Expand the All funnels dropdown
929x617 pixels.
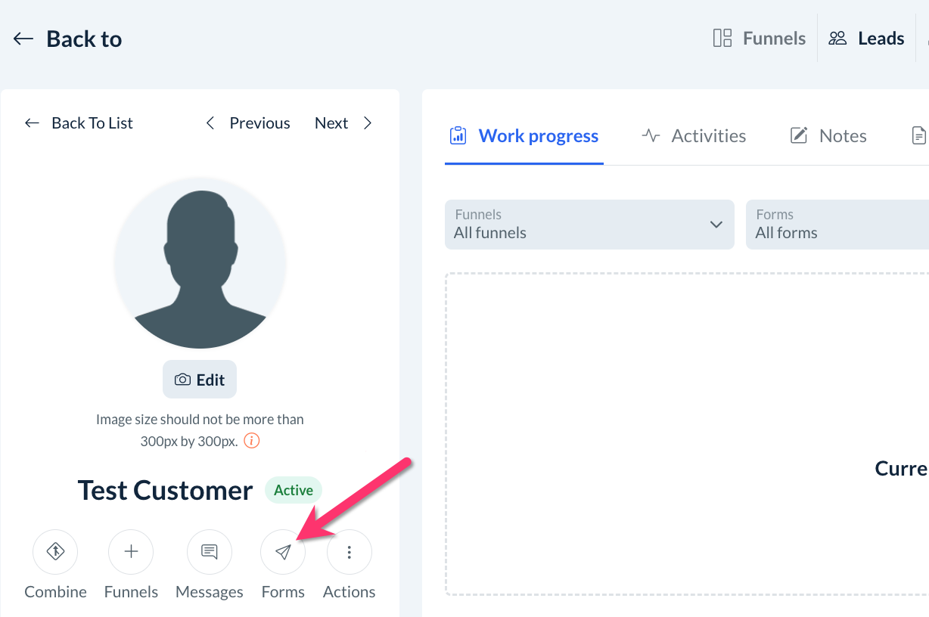click(589, 225)
